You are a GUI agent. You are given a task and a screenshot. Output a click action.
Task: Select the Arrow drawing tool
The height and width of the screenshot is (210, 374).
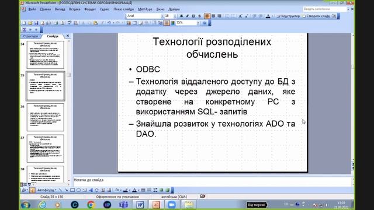[66, 190]
